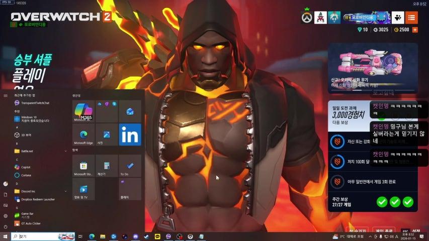Select the third daily challenge shield icon
Viewport: 429px width, 241px height.
337,182
